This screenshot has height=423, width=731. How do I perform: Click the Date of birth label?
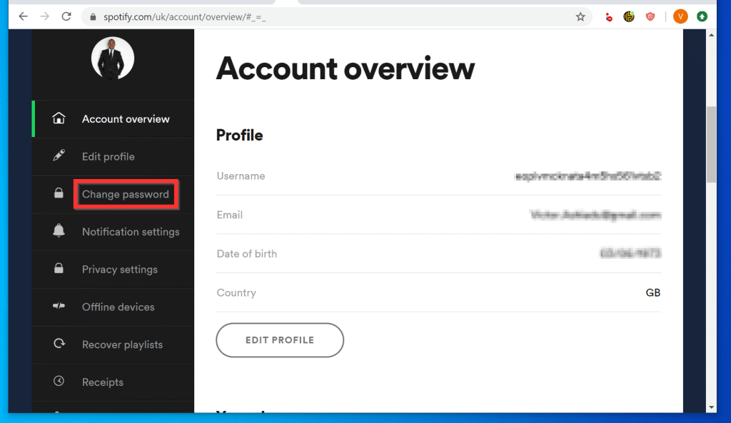(x=246, y=254)
